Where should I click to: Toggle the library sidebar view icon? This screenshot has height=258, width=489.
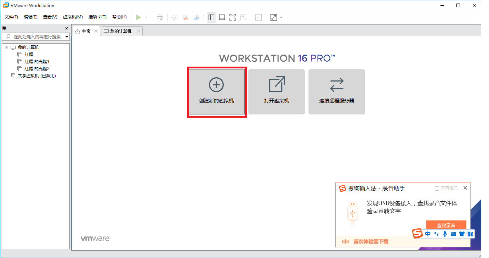(211, 17)
